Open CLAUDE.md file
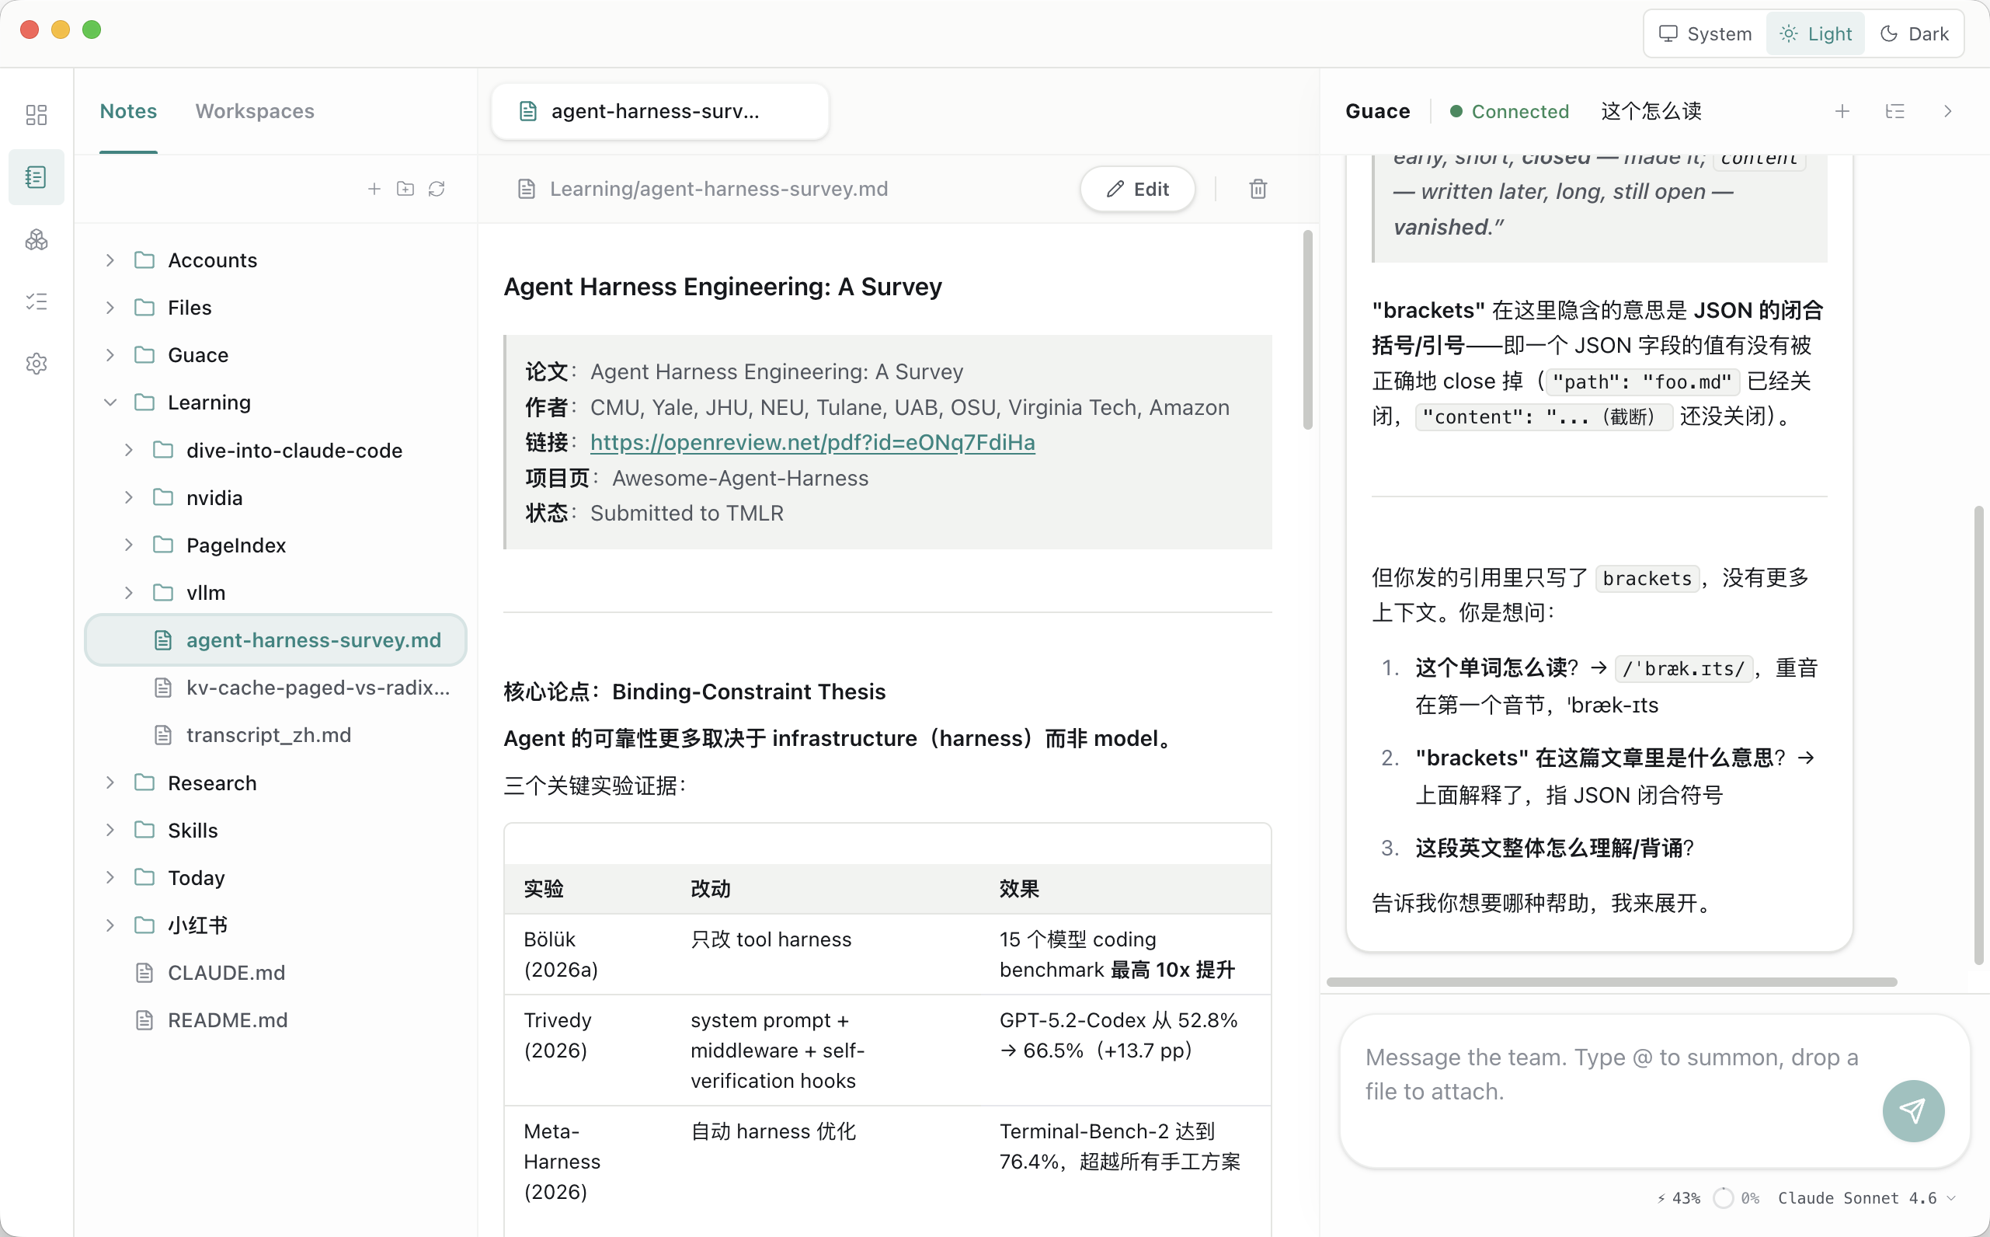The height and width of the screenshot is (1237, 1990). click(276, 973)
